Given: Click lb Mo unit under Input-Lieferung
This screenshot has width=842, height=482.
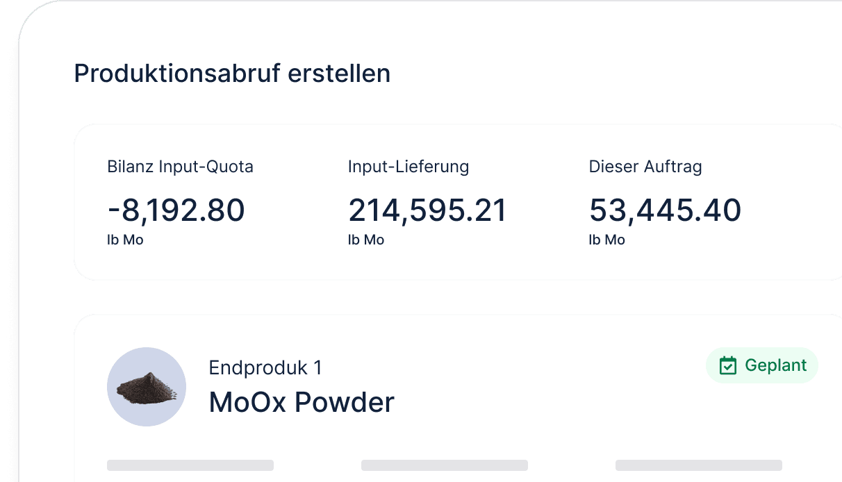Looking at the screenshot, I should pos(366,240).
